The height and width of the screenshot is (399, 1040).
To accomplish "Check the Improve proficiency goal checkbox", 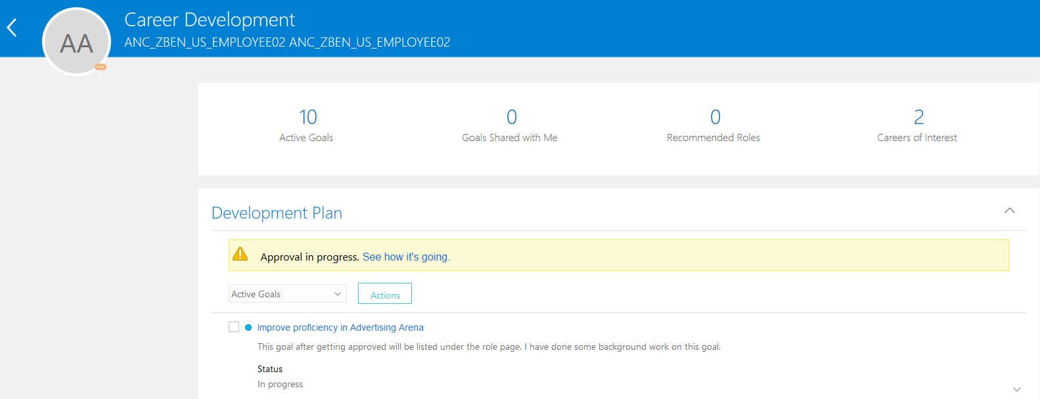I will point(234,327).
